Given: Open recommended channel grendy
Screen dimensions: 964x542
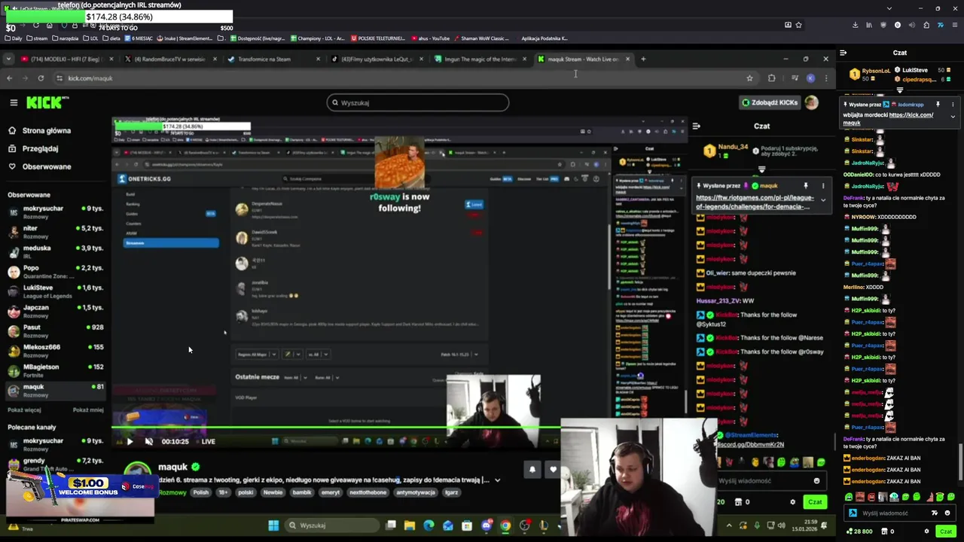Looking at the screenshot, I should pos(55,464).
